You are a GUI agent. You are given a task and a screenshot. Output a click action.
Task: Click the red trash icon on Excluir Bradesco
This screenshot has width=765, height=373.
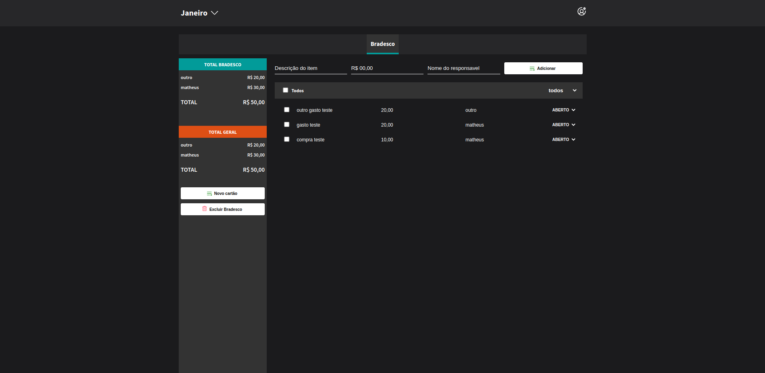(205, 208)
